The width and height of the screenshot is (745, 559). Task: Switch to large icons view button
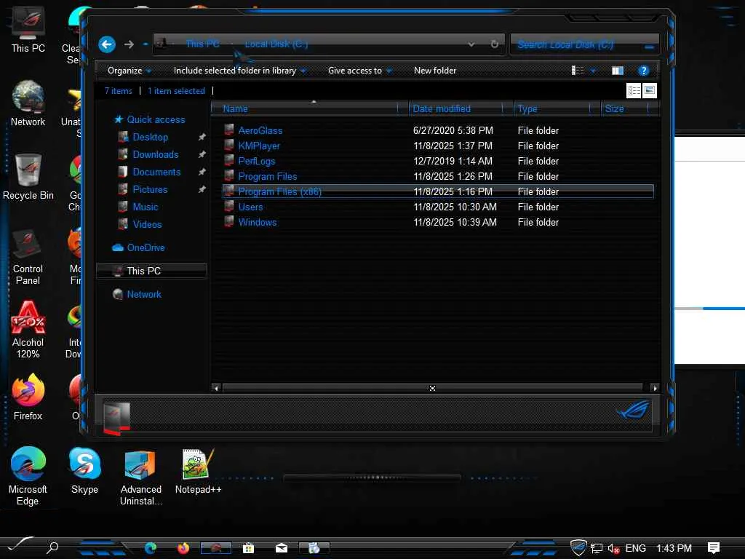coord(650,90)
